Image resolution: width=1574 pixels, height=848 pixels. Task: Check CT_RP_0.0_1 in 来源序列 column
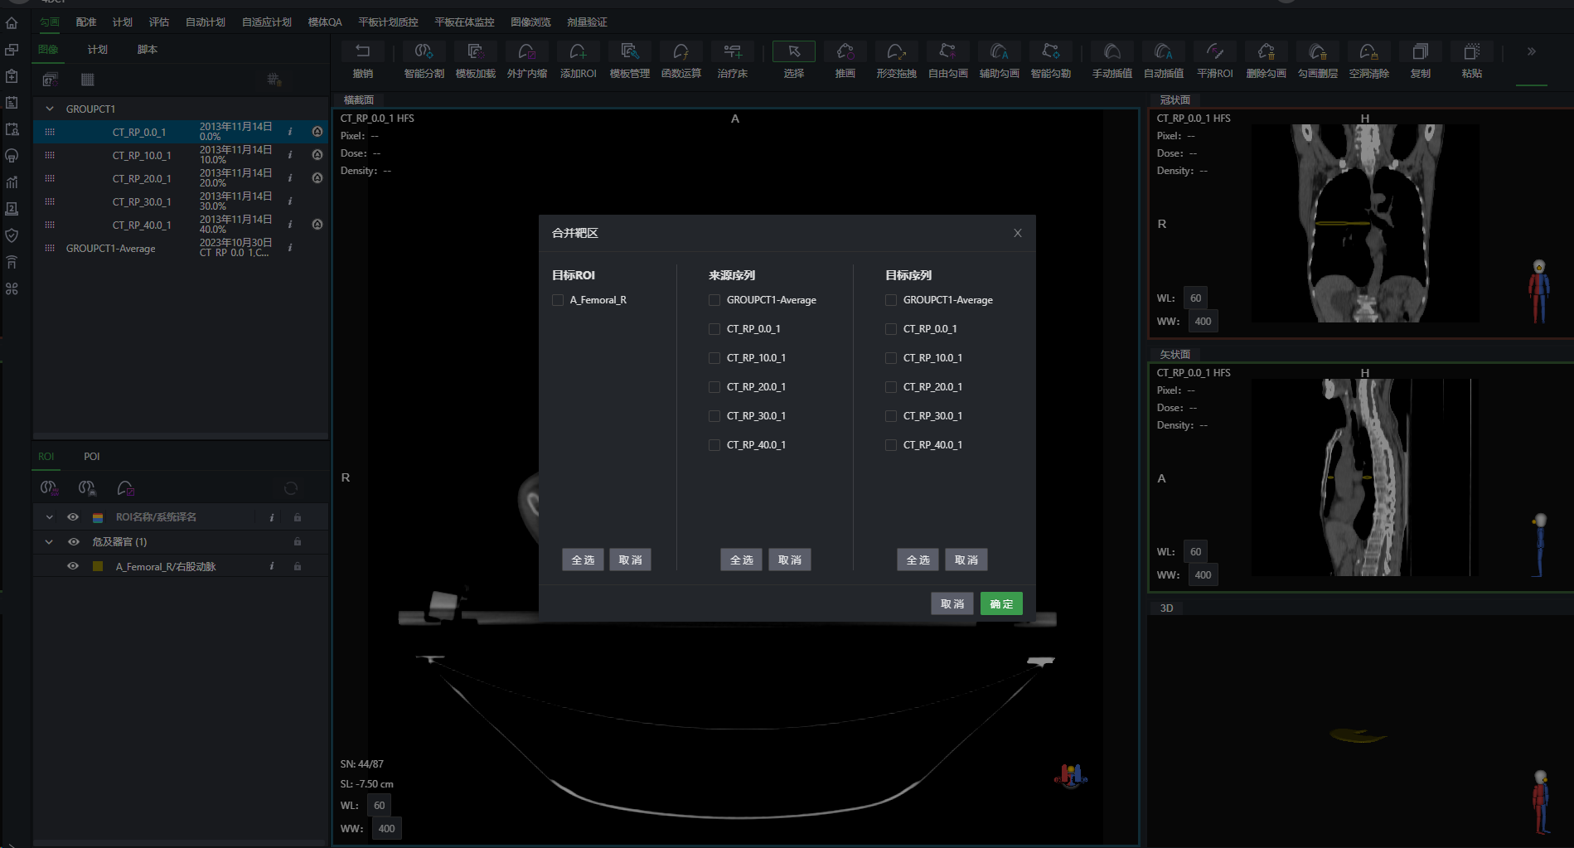pos(714,329)
